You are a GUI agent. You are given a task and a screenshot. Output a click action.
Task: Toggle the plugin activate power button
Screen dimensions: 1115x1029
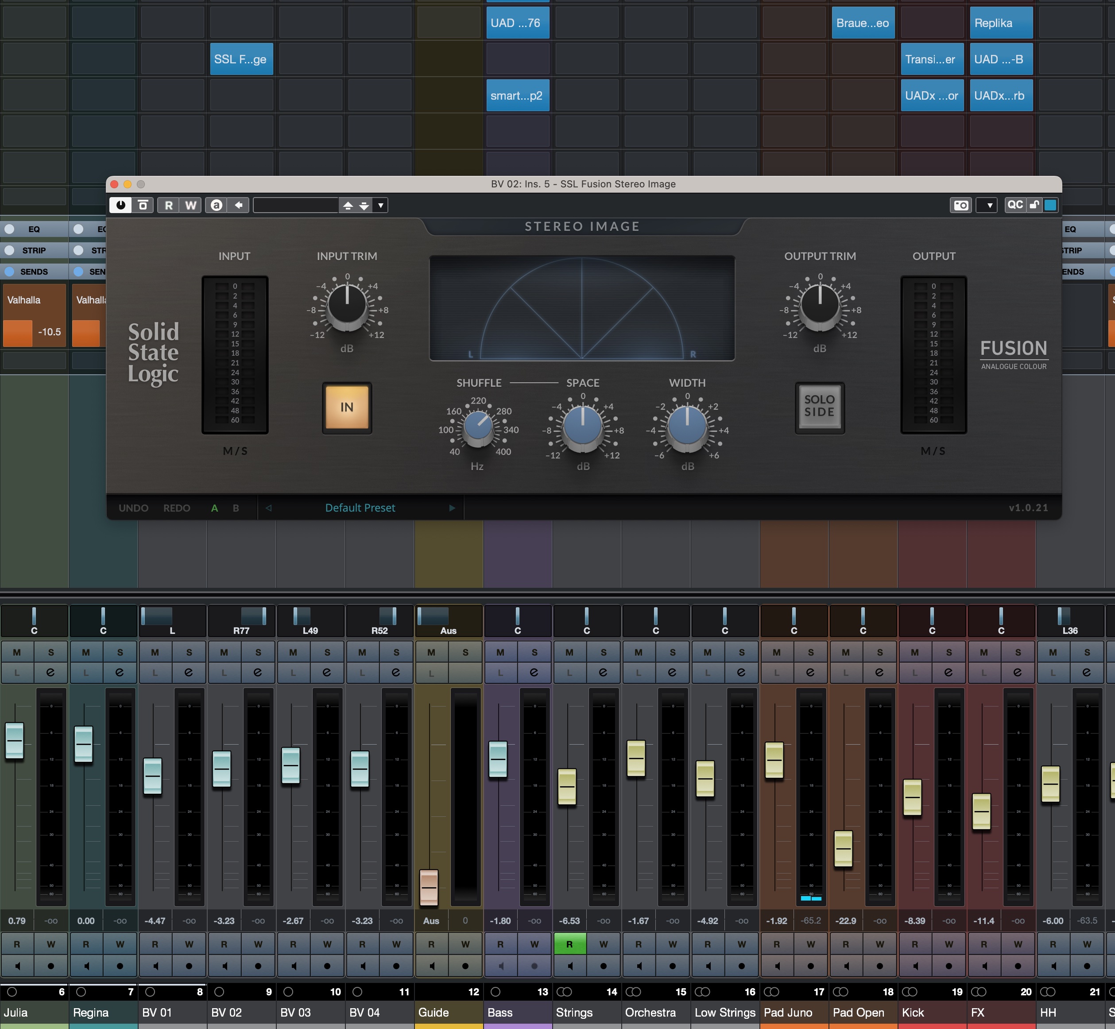pos(120,206)
